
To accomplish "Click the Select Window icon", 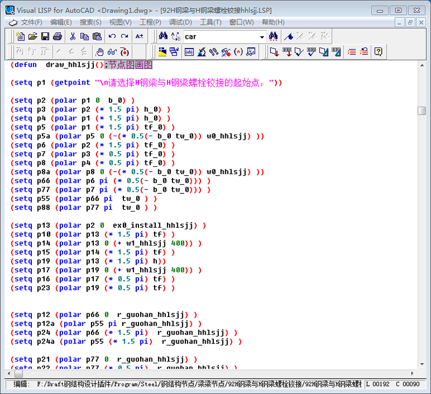I will coord(174,52).
